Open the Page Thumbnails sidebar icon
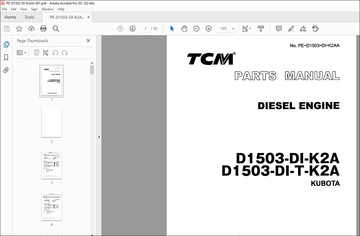360x236 pixels. (x=6, y=44)
